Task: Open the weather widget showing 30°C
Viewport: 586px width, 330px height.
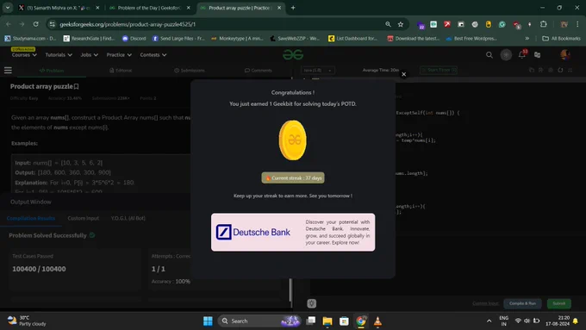Action: click(27, 321)
